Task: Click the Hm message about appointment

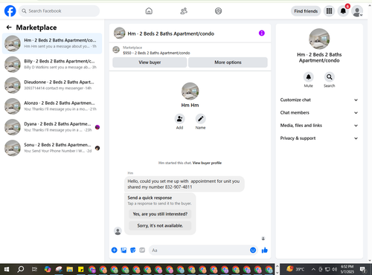Action: (x=185, y=184)
